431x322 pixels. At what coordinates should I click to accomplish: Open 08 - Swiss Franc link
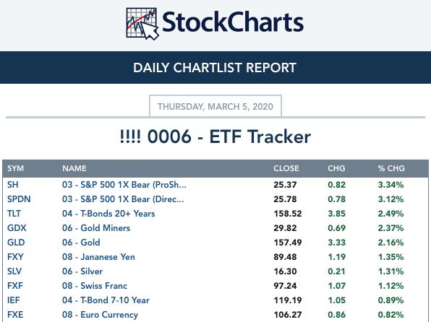95,286
